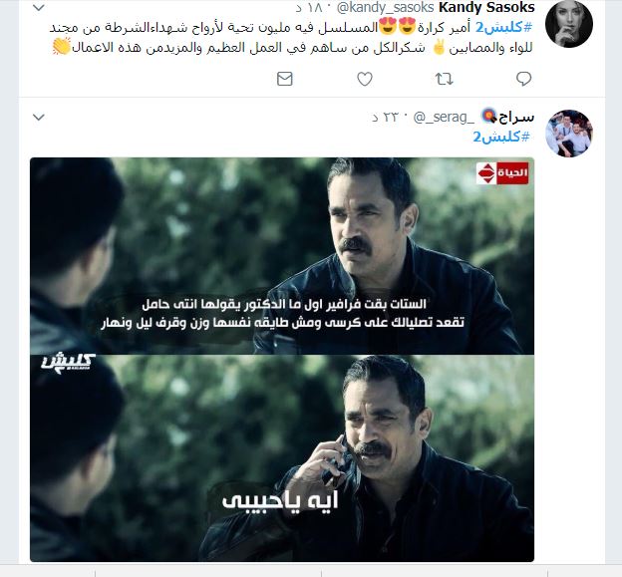Open the ١٨ د timestamp of Kandy's tweet
This screenshot has height=577, width=622.
click(309, 8)
